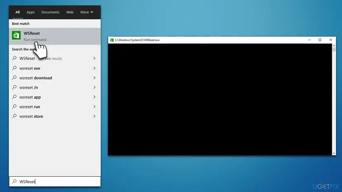Select 'WSReset - See web results' suggestion
This screenshot has height=192, width=342.
55,59
